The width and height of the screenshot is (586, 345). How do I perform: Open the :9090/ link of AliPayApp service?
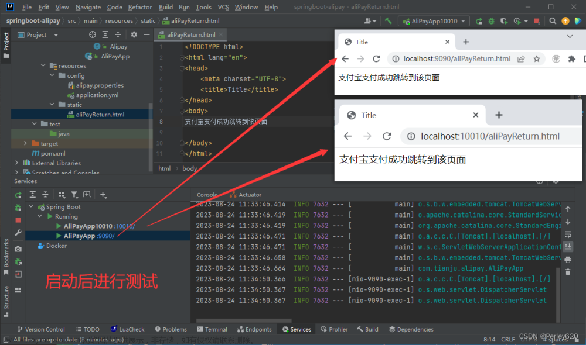click(x=105, y=236)
